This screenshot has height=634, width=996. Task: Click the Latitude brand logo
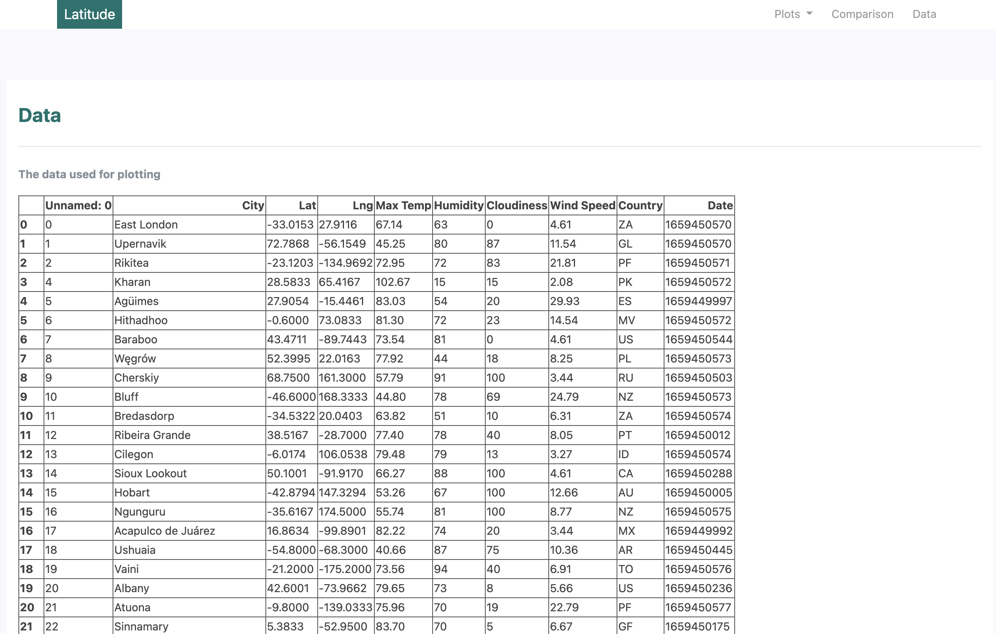89,14
